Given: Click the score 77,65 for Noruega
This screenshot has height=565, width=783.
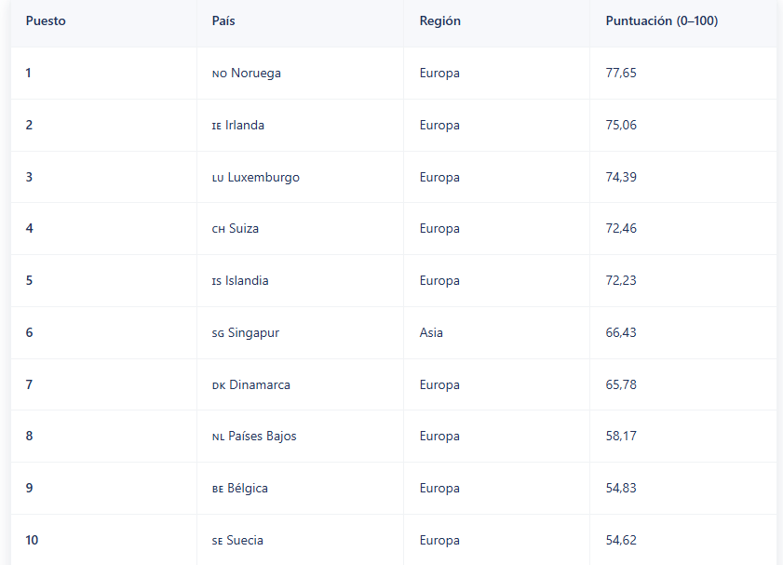Looking at the screenshot, I should tap(621, 74).
